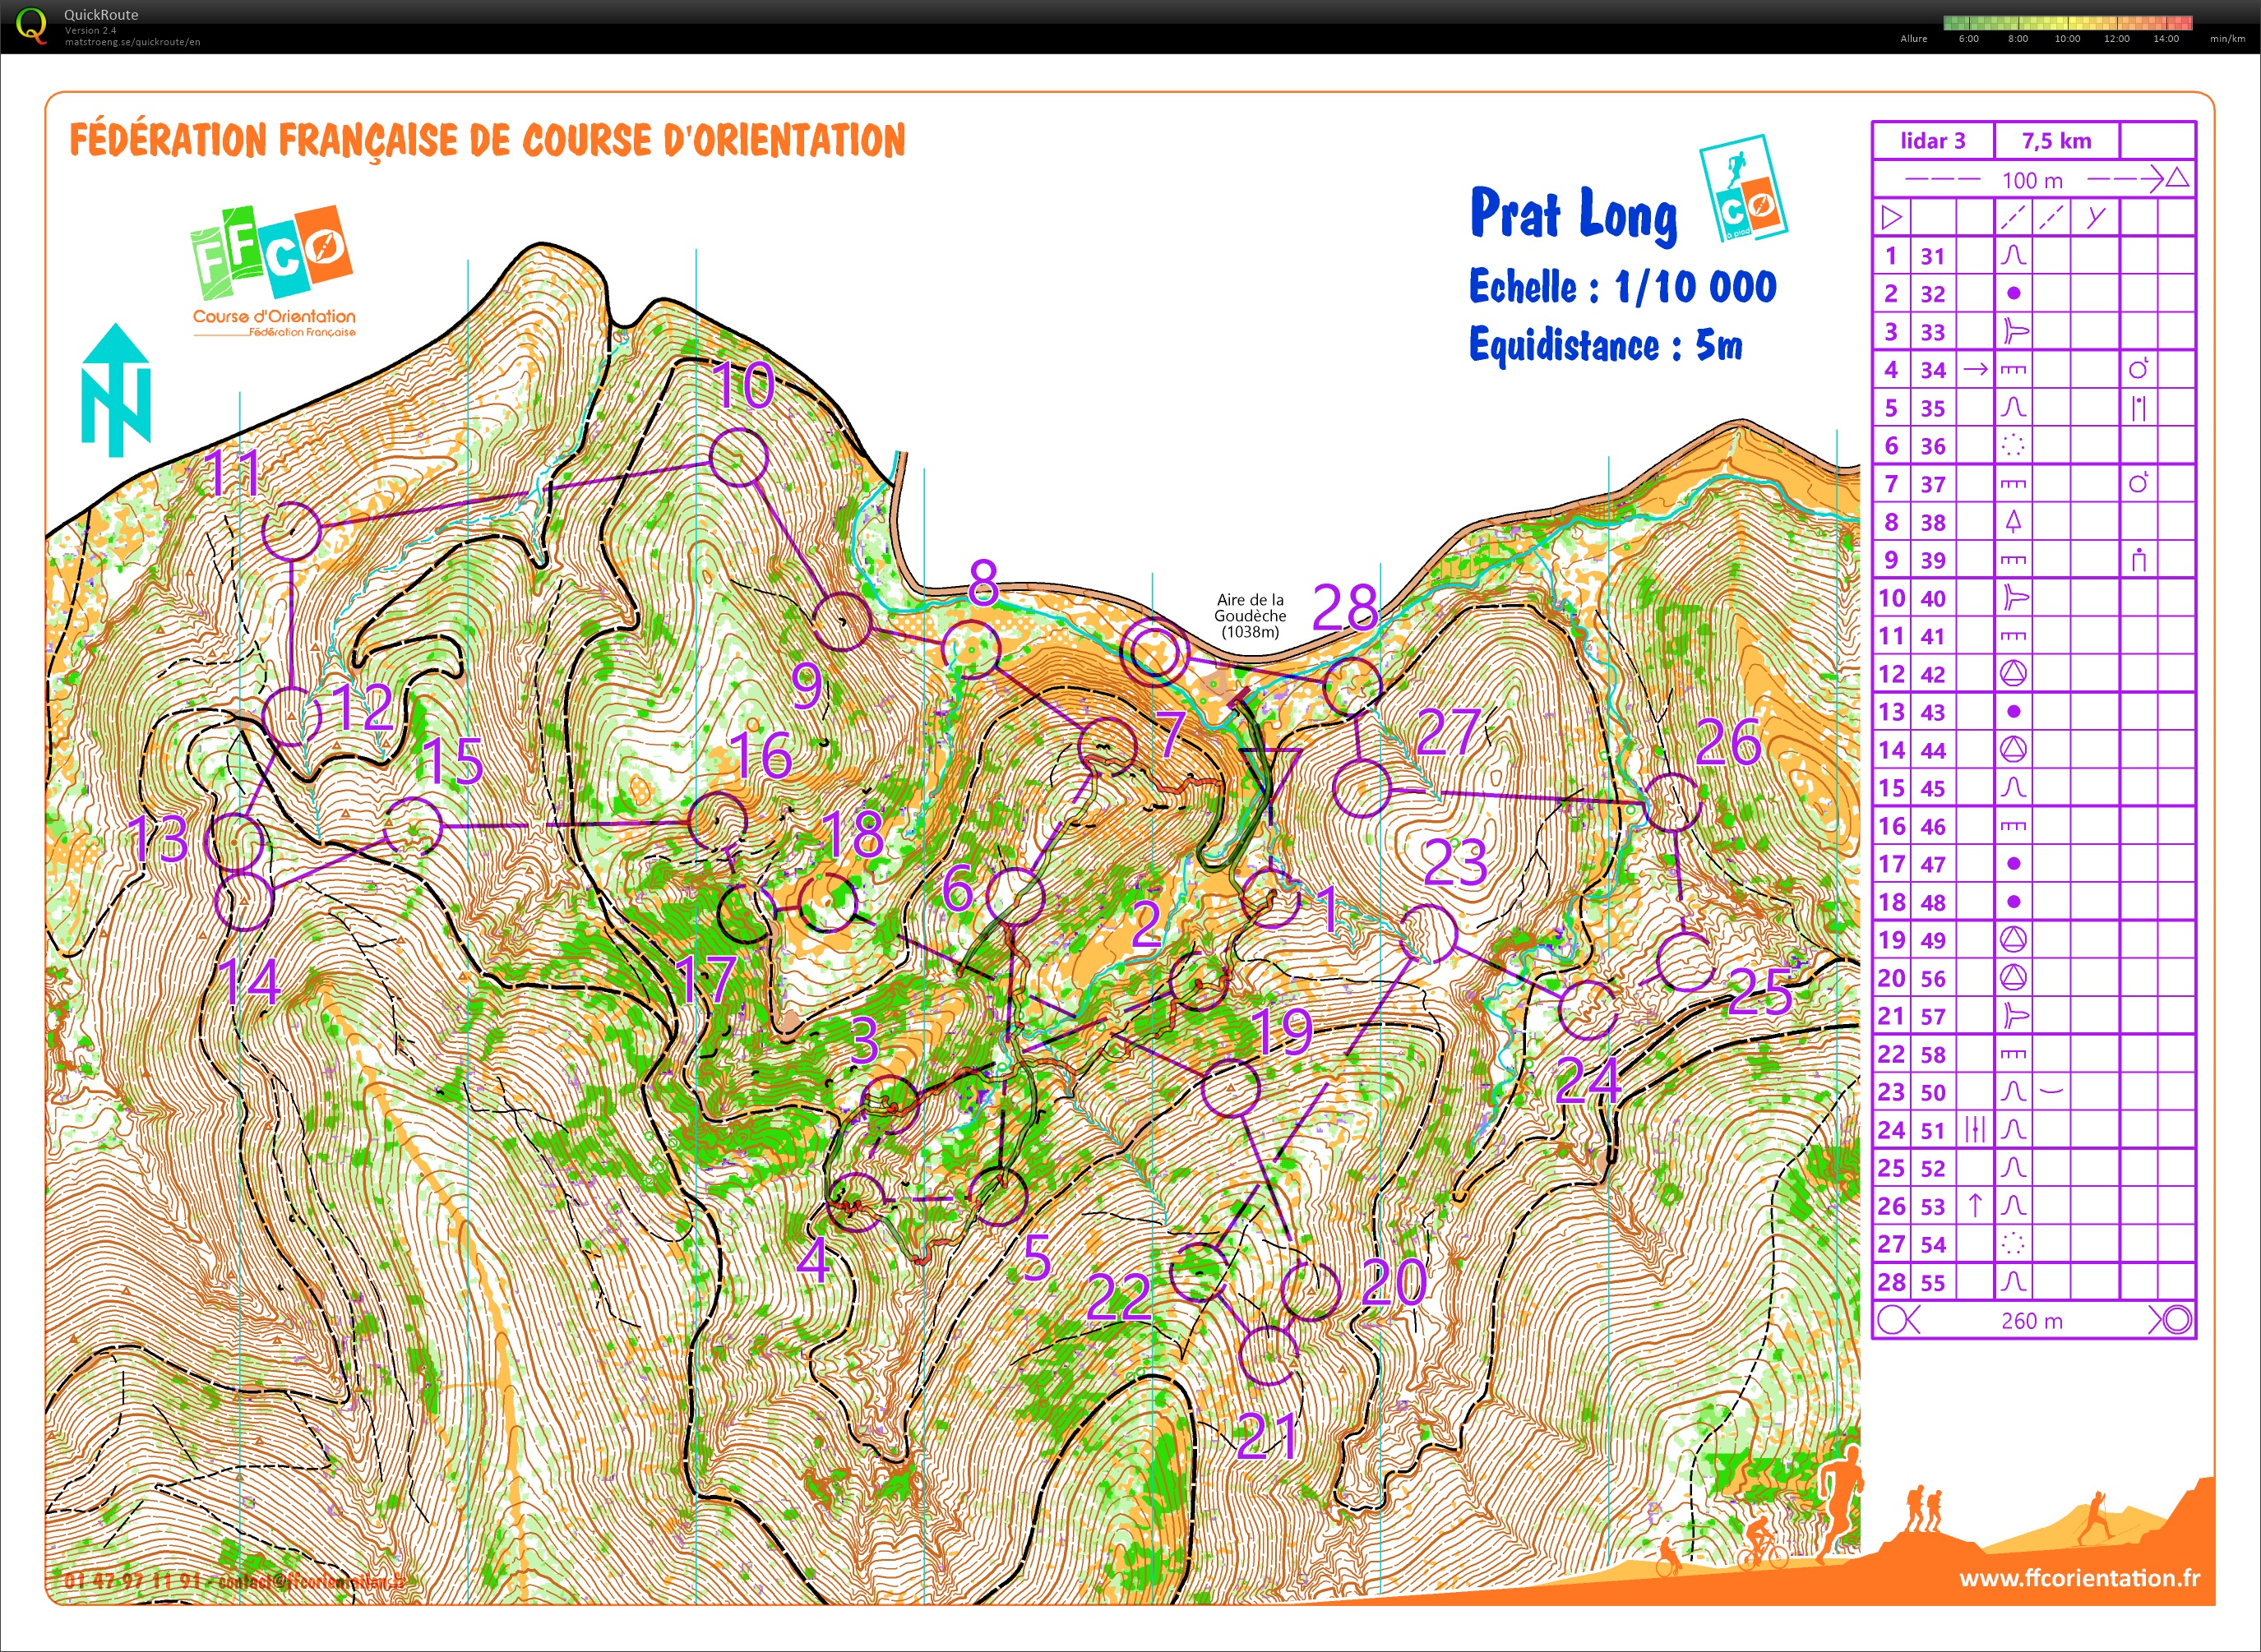Click the min/km unit label
Image resolution: width=2261 pixels, height=1652 pixels.
pyautogui.click(x=2227, y=39)
